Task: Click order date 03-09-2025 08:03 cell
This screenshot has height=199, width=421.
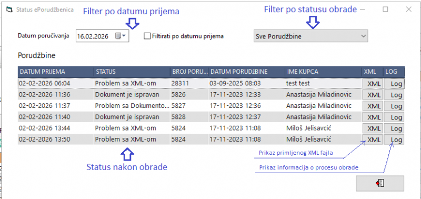Action: (x=246, y=83)
